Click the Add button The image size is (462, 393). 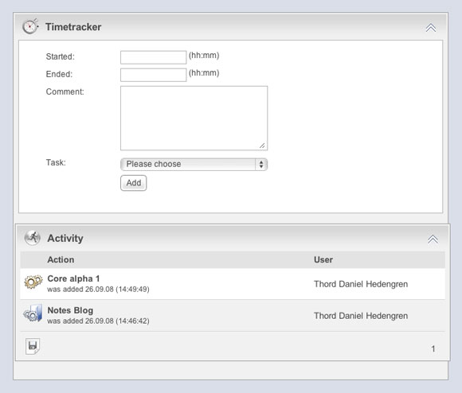click(134, 183)
